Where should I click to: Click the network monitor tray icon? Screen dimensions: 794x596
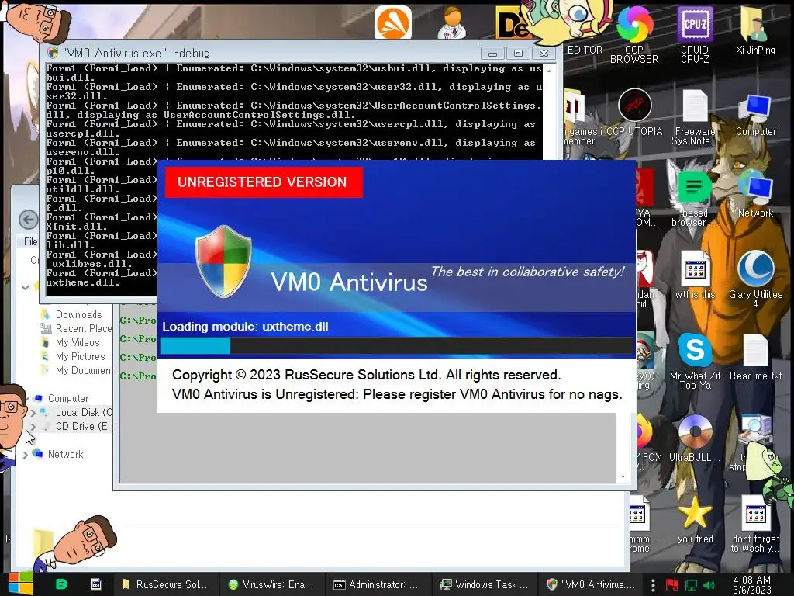pos(691,585)
